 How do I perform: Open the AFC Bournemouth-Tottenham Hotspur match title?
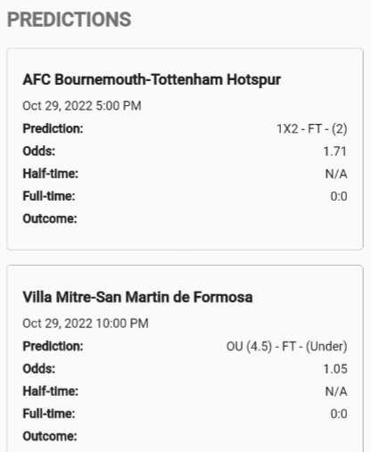click(152, 79)
